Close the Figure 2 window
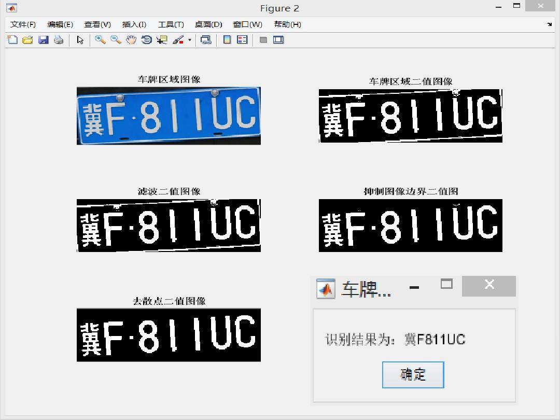Viewport: 560px width, 420px height. click(x=540, y=6)
